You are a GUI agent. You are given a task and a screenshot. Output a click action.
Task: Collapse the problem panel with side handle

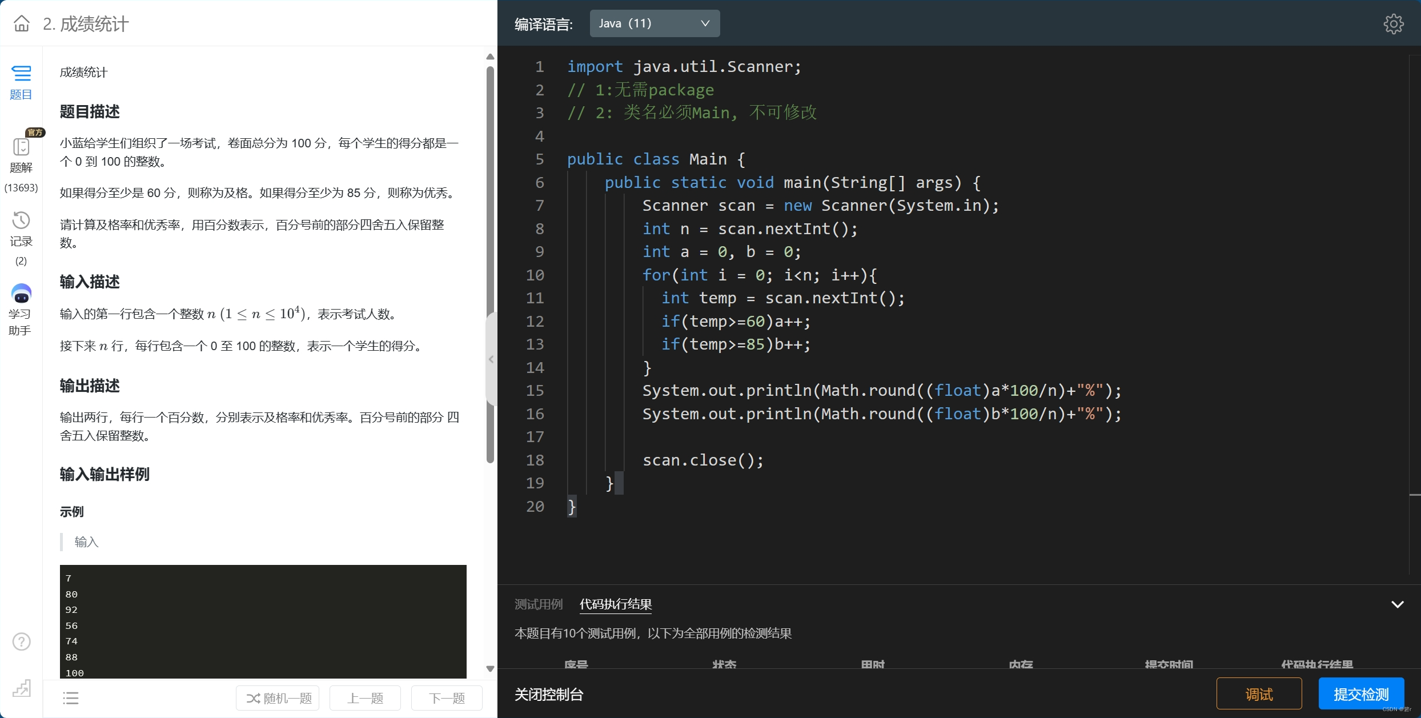(x=491, y=359)
